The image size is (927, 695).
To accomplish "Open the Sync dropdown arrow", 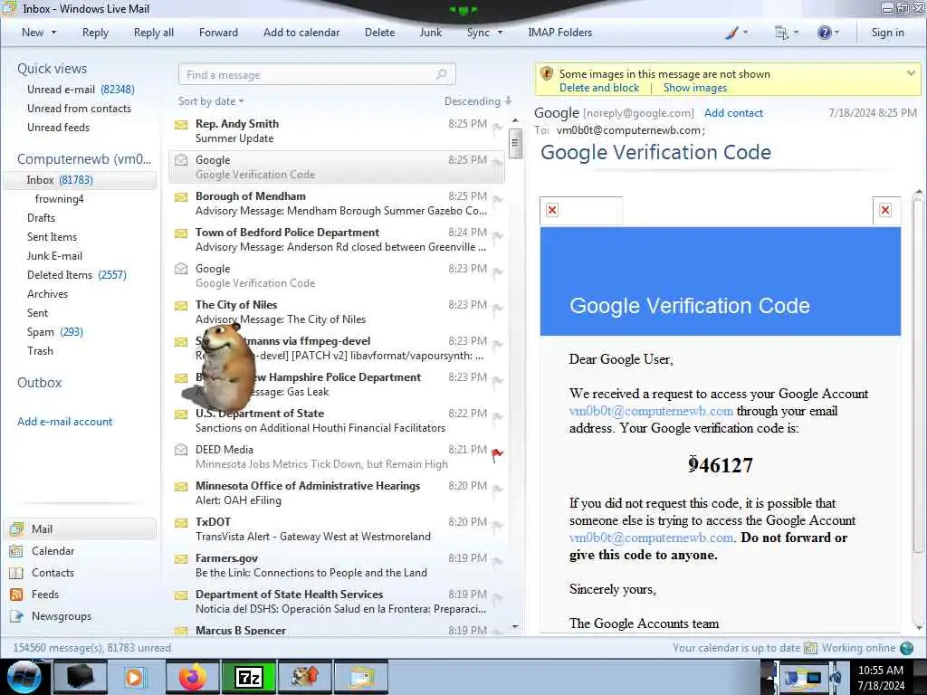I will click(x=500, y=33).
